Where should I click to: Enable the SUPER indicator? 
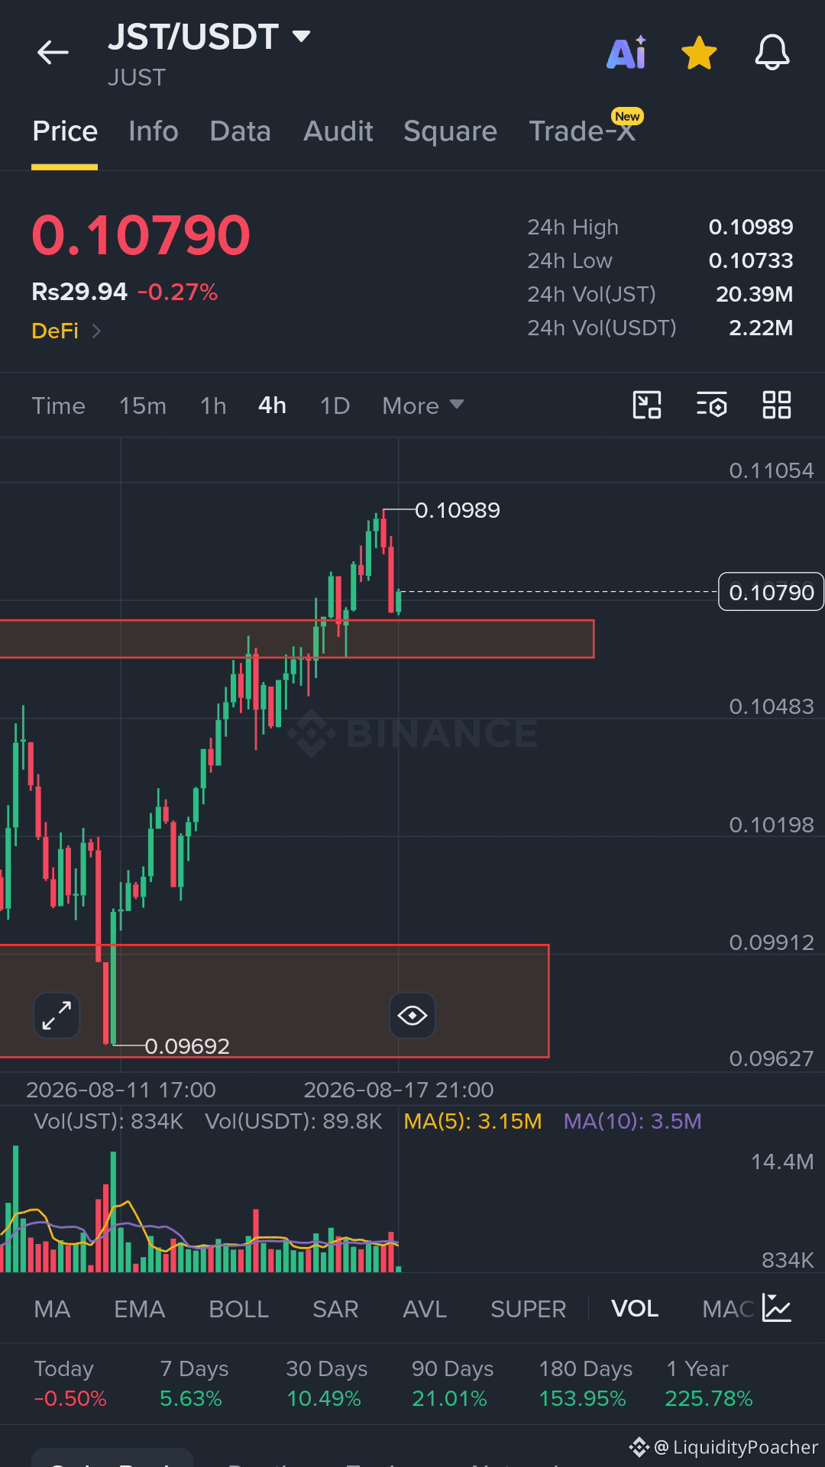coord(529,1309)
